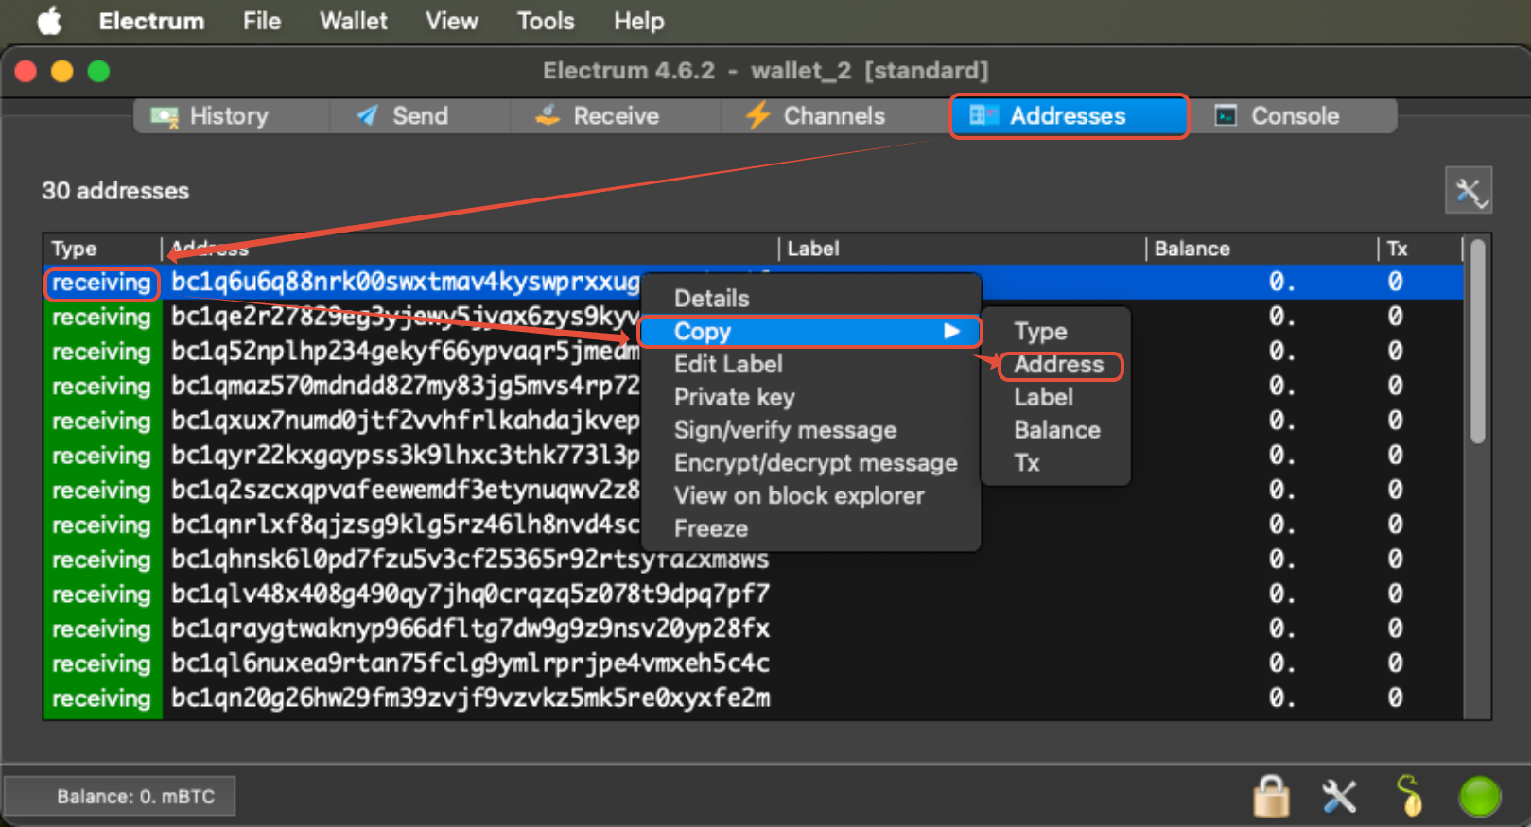Open the Apple menu

[x=49, y=21]
